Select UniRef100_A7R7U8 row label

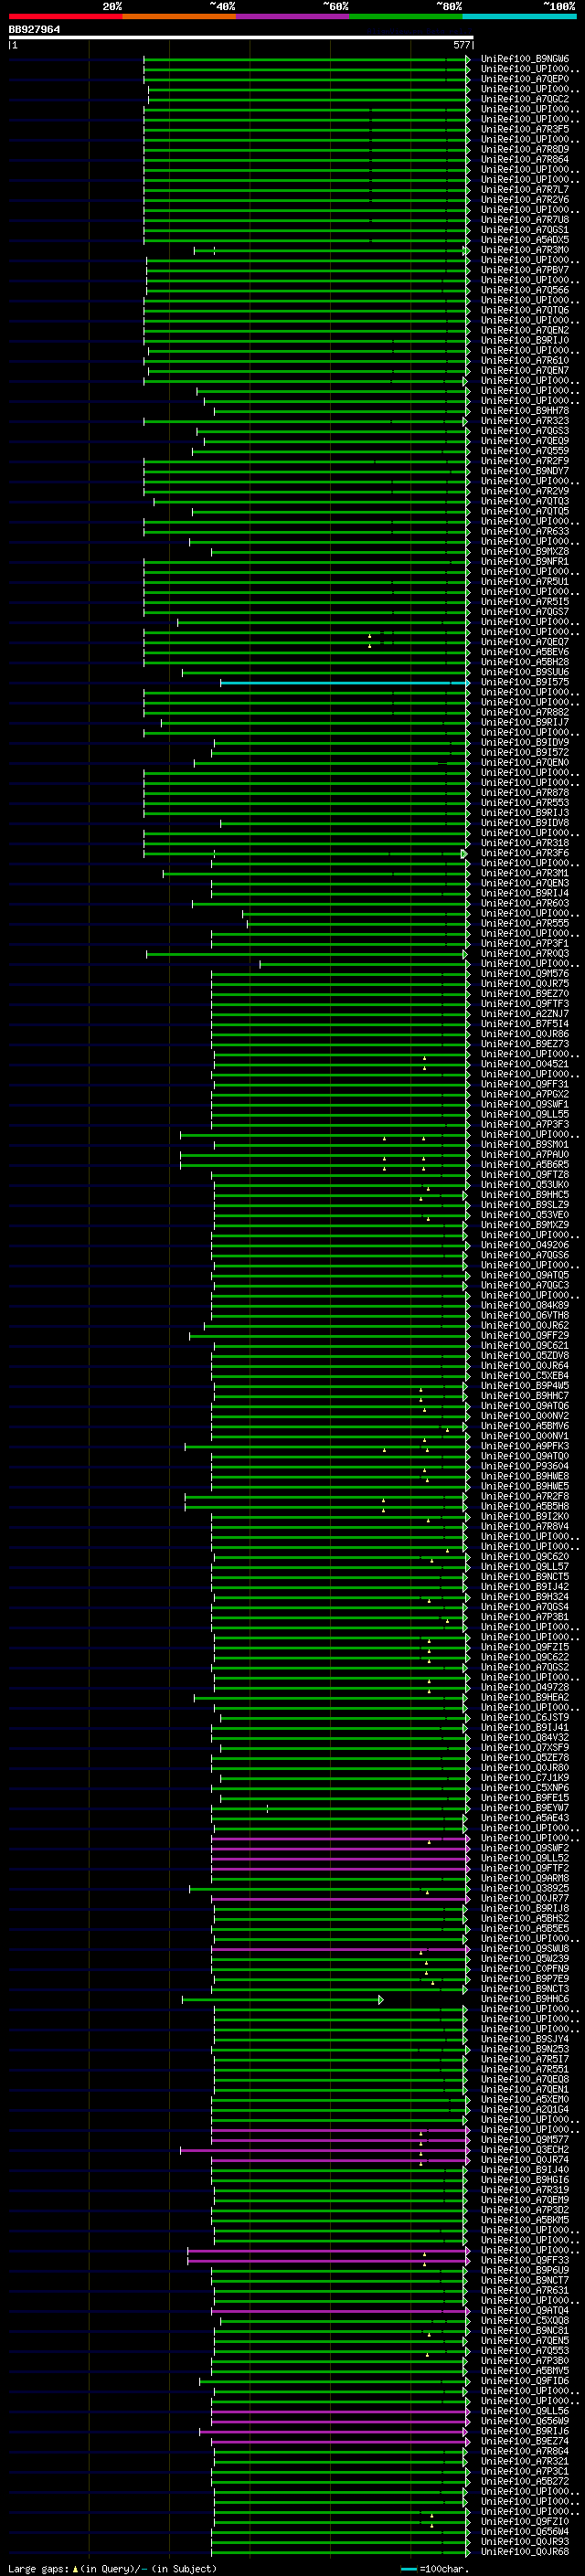(x=525, y=220)
